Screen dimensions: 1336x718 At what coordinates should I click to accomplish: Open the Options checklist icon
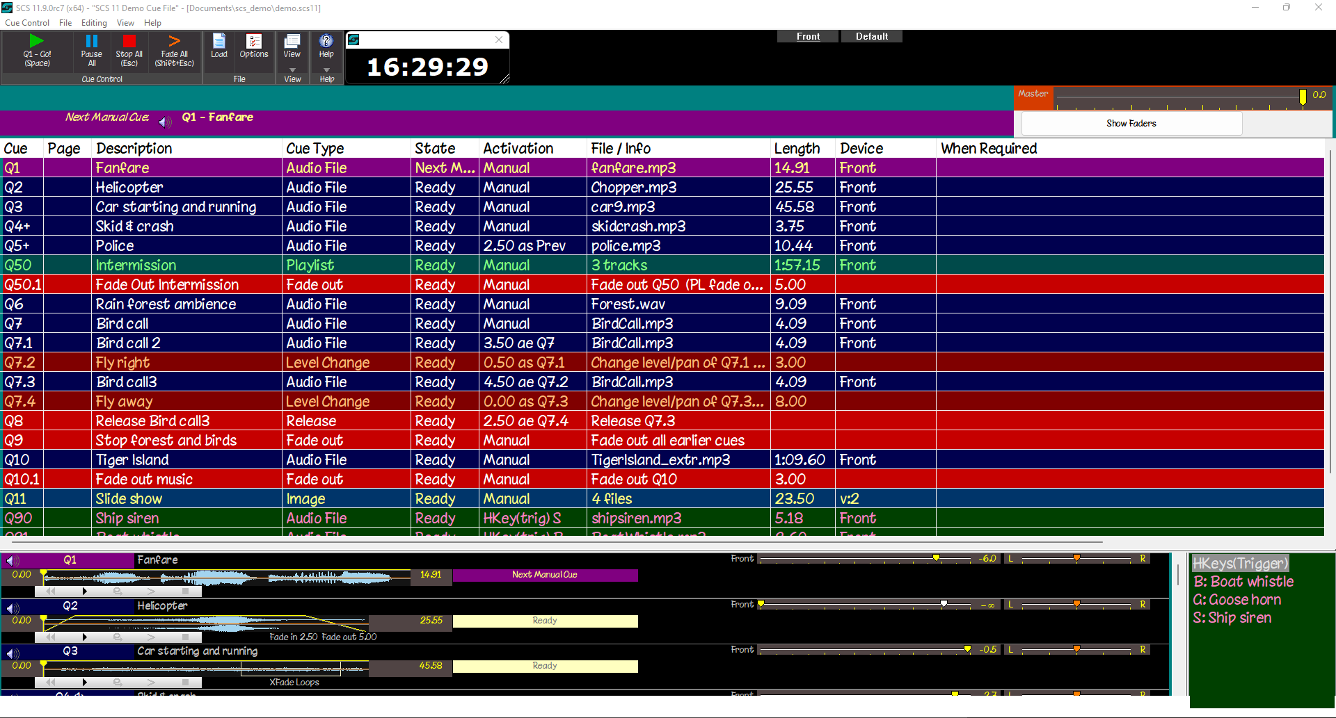[x=254, y=42]
